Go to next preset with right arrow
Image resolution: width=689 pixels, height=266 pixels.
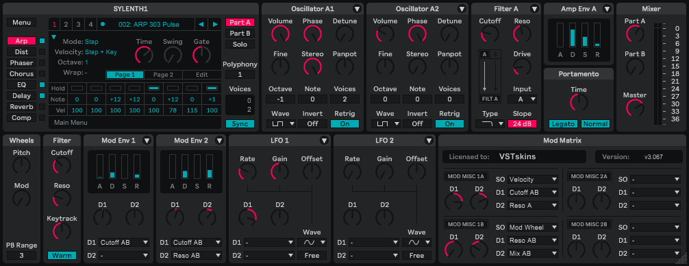click(x=215, y=24)
